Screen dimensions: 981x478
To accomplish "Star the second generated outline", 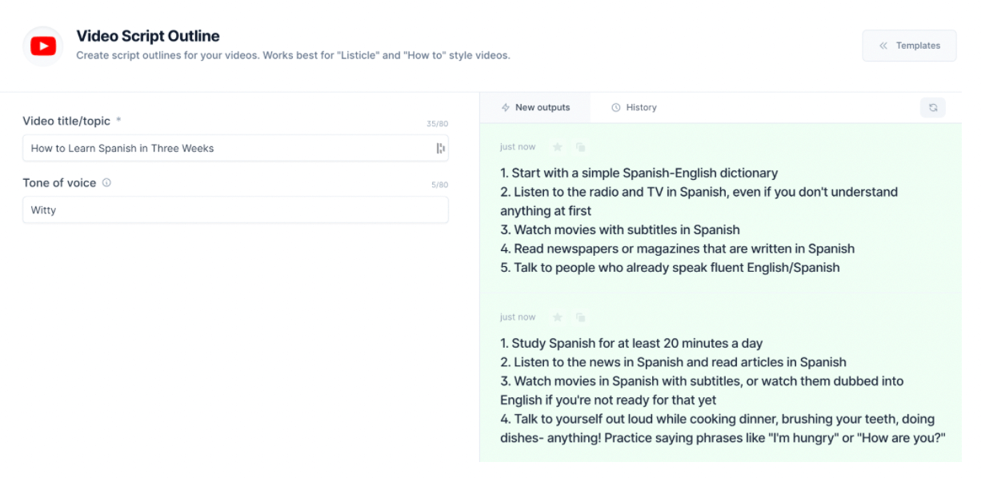I will pos(558,317).
